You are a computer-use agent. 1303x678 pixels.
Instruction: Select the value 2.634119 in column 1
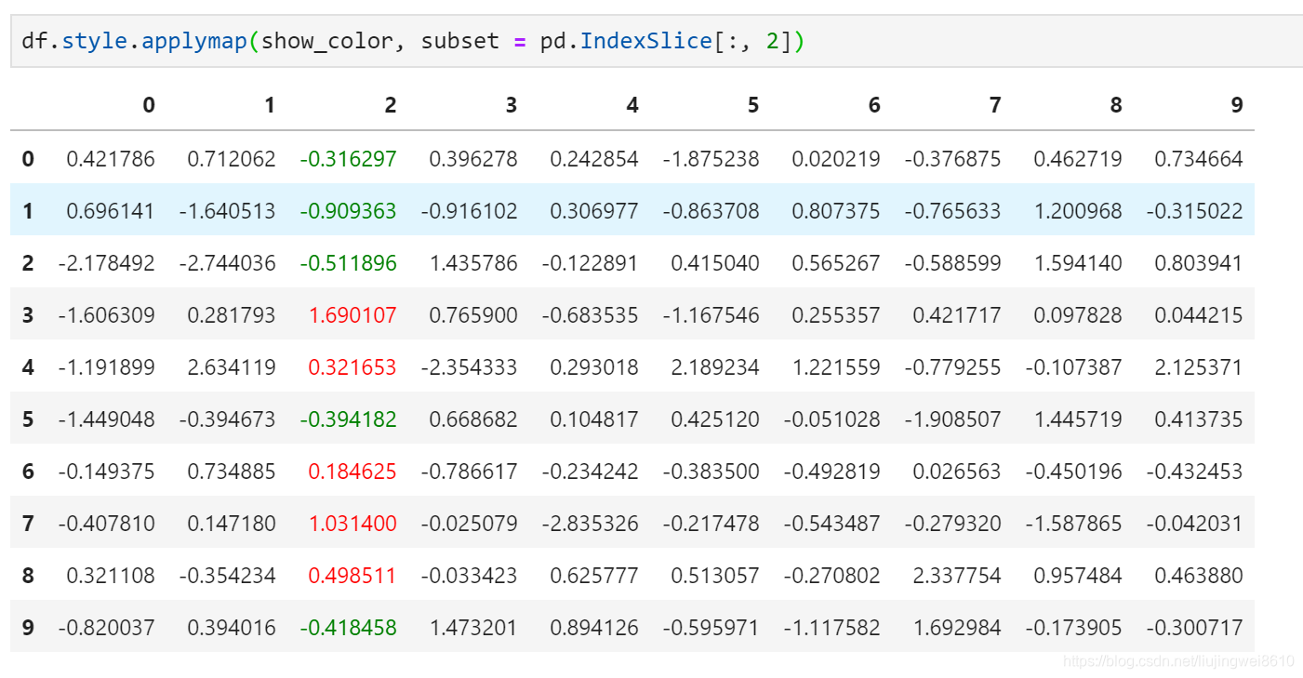(x=234, y=366)
